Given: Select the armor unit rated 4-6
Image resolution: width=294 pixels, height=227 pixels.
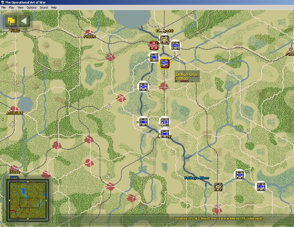Looking at the screenshot, I should [165, 134].
